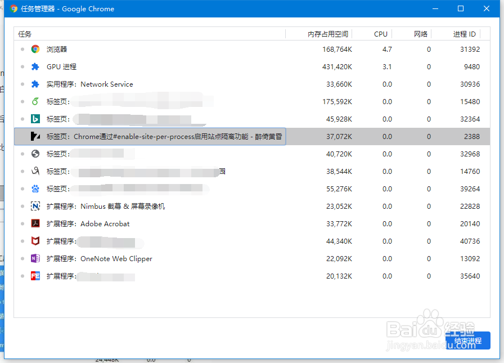
Task: Close the 任务管理器 window
Action: (x=487, y=8)
